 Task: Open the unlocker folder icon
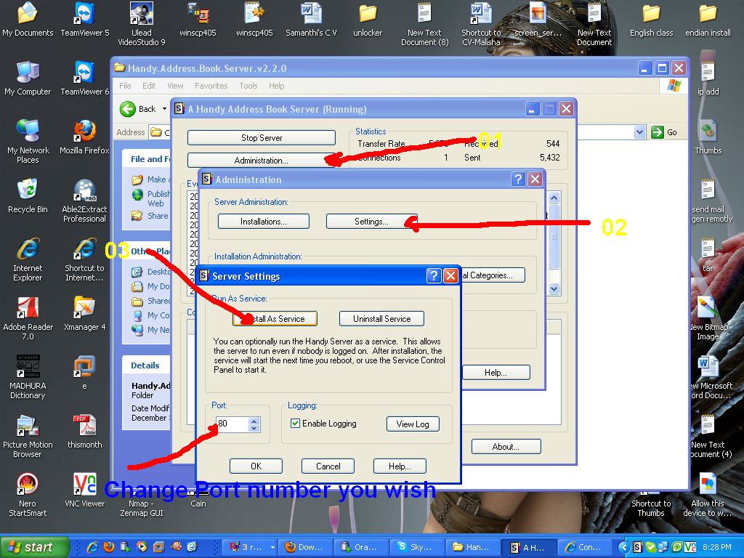(x=368, y=19)
